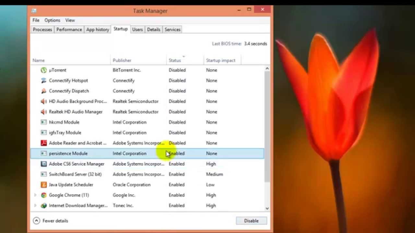Image resolution: width=415 pixels, height=233 pixels.
Task: Expand the Internet Download Manager group
Action: tap(35, 205)
